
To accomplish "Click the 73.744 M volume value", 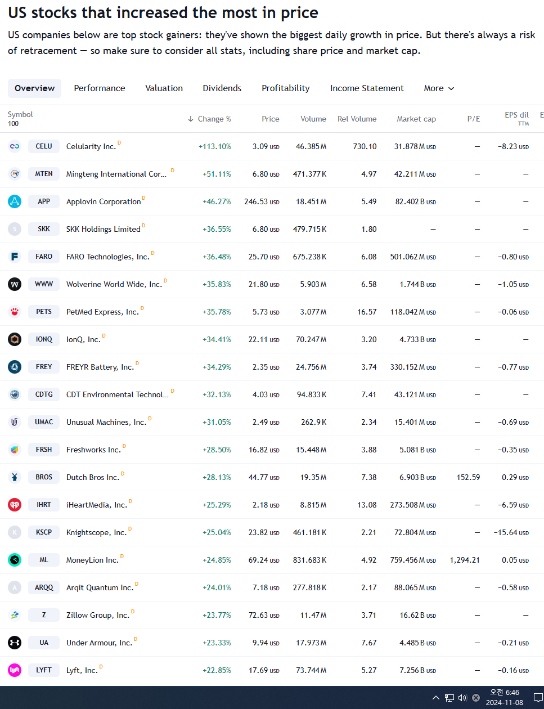I will pyautogui.click(x=311, y=670).
